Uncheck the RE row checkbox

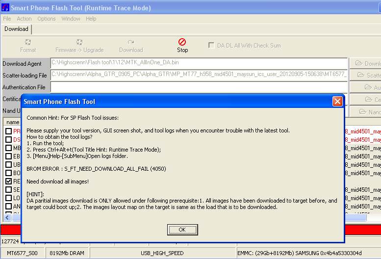pos(8,181)
